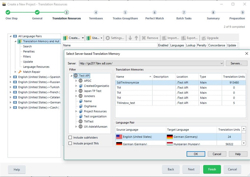Viewport: 250px width, 177px height.
Task: Move selected memory down with arrow
Action: point(130,38)
